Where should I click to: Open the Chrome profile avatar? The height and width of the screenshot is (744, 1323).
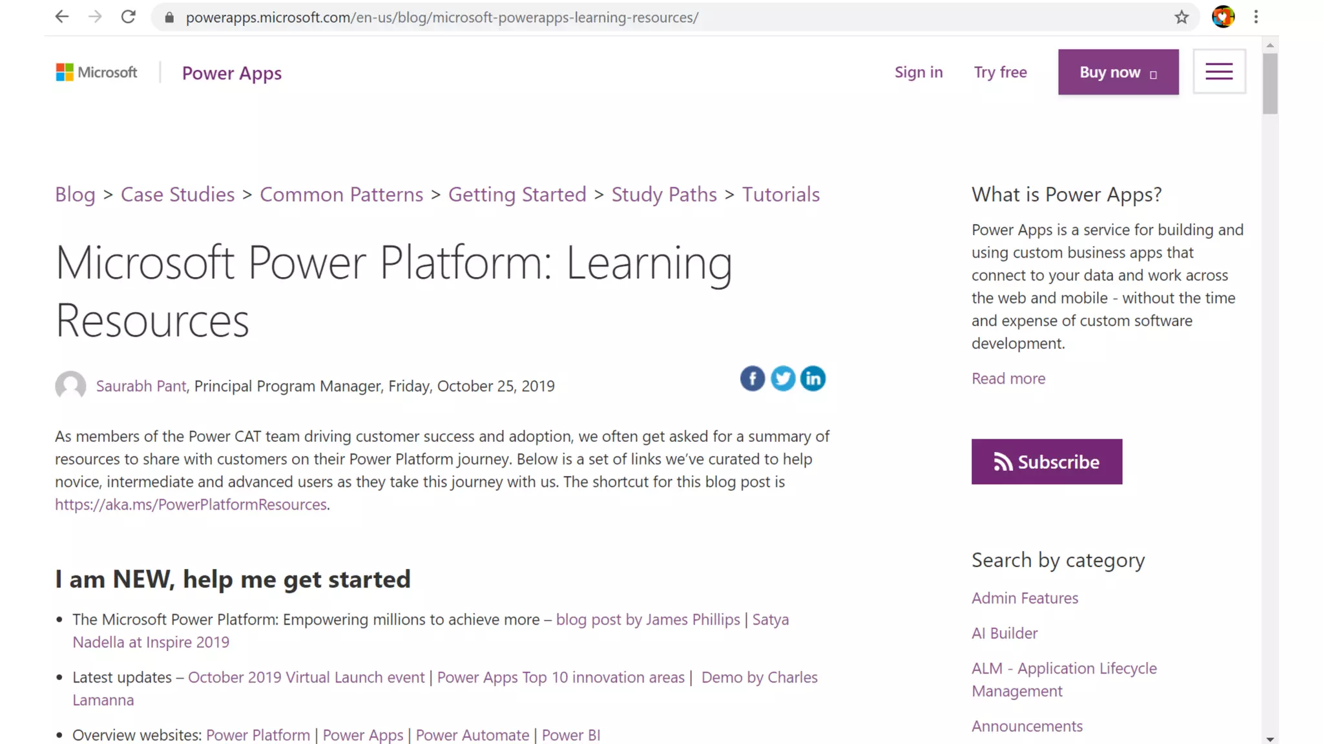tap(1223, 17)
